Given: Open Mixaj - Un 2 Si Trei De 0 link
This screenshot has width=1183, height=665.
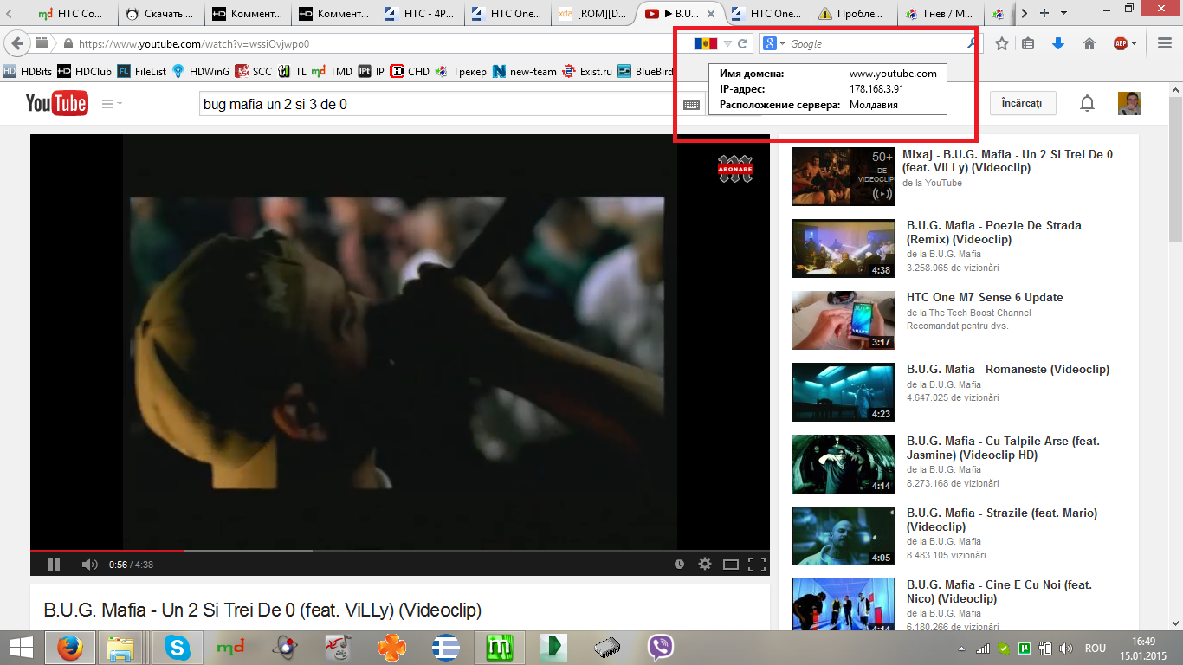Looking at the screenshot, I should 1007,161.
